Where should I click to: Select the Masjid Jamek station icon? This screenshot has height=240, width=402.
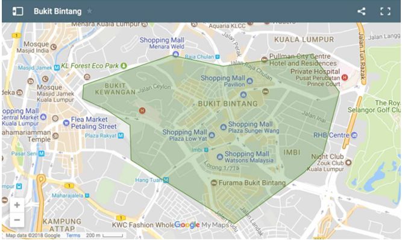click(x=57, y=67)
